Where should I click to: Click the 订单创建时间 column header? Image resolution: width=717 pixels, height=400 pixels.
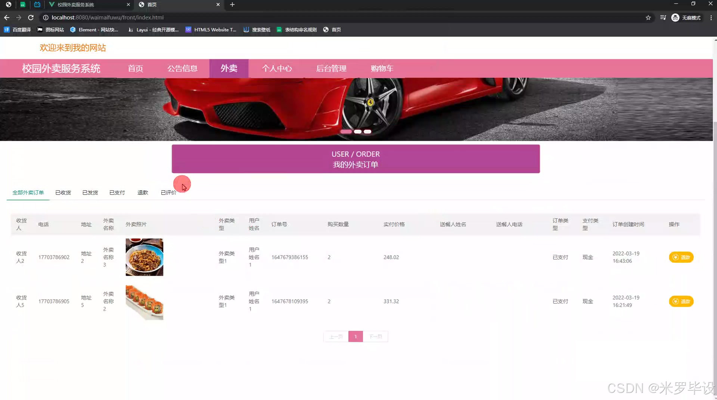coord(628,224)
